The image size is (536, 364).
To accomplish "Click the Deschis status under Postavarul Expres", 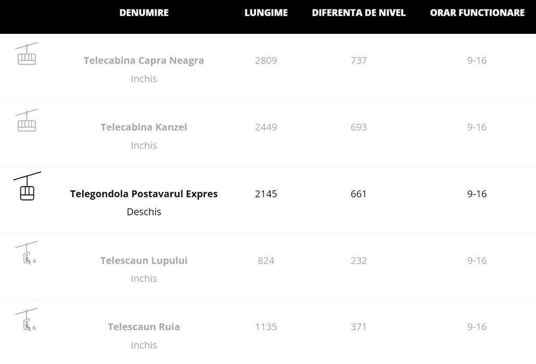I will tap(144, 212).
